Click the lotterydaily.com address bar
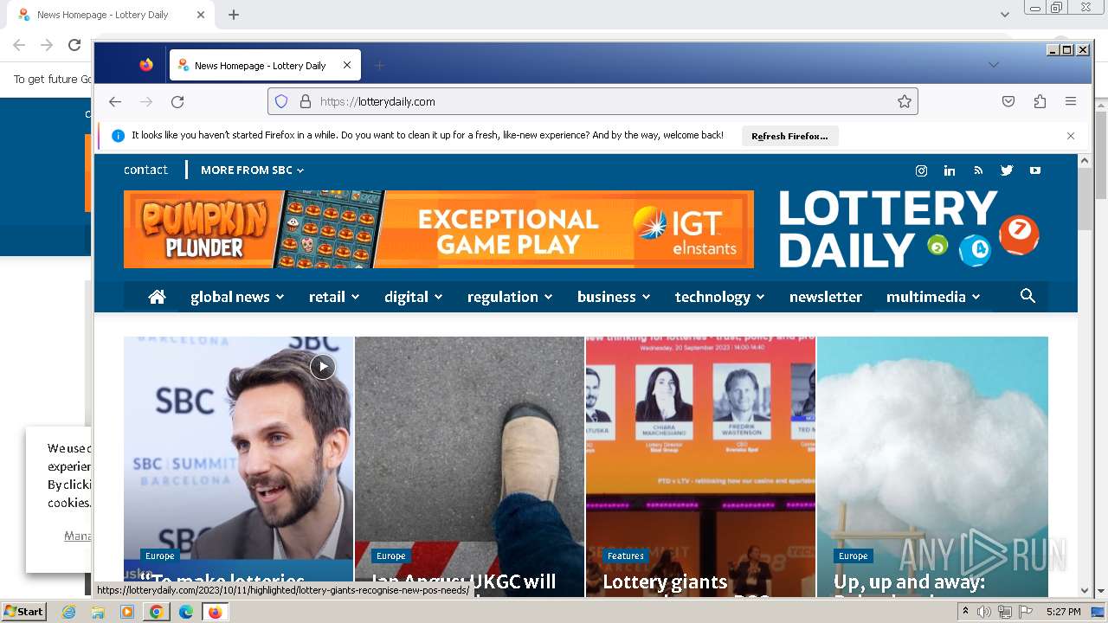Screen dimensions: 1108x623 [593, 101]
